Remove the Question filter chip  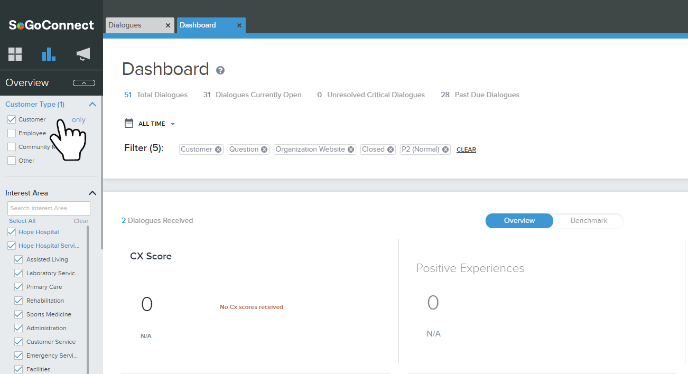coord(265,149)
